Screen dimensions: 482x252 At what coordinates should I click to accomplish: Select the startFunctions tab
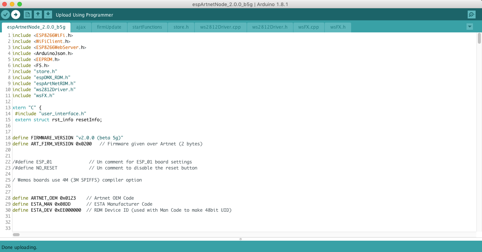pyautogui.click(x=147, y=27)
